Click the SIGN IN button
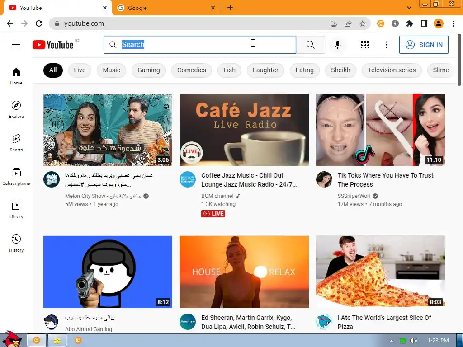 424,45
